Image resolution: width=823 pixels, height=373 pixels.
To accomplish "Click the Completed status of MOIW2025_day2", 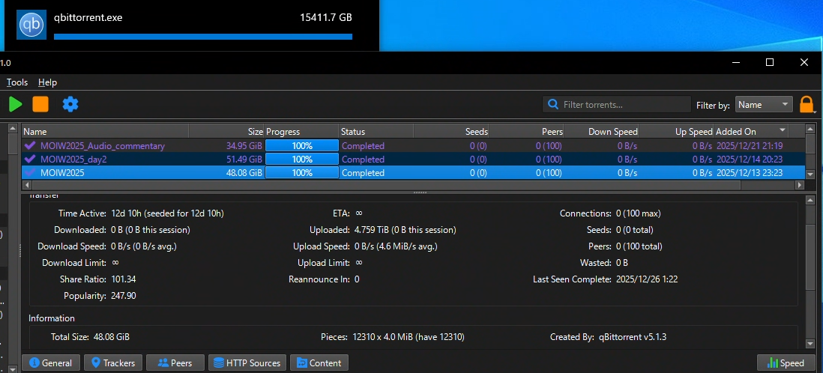I will [363, 159].
